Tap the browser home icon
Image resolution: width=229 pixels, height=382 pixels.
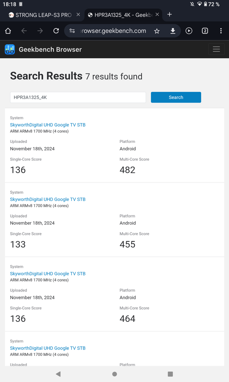(8, 31)
